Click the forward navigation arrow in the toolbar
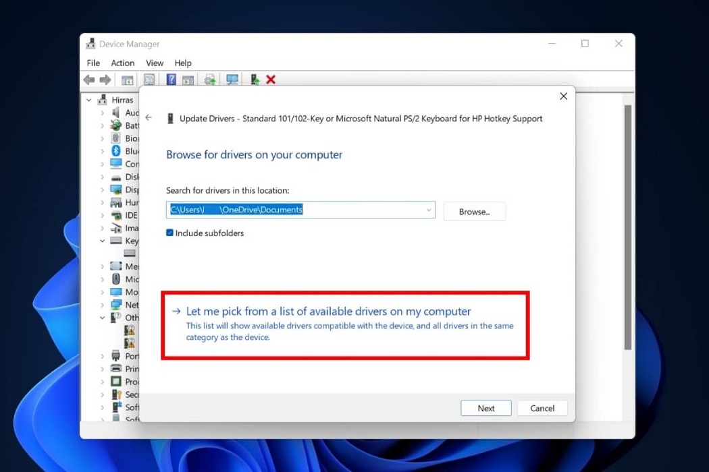 tap(106, 79)
